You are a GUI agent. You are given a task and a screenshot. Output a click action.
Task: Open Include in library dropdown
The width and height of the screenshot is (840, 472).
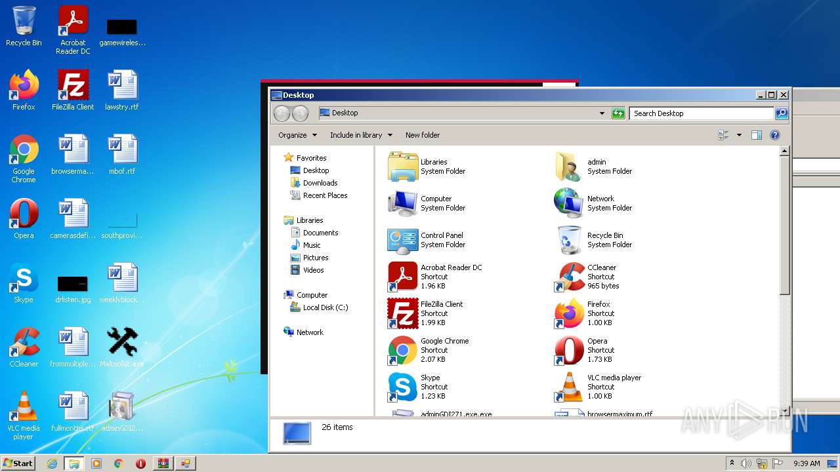pyautogui.click(x=361, y=135)
